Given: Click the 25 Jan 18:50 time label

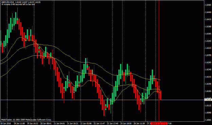Looking at the screenshot, I should [126, 124].
